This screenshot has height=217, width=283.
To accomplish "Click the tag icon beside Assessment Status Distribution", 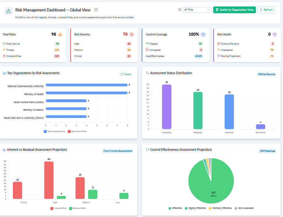I will (x=148, y=73).
